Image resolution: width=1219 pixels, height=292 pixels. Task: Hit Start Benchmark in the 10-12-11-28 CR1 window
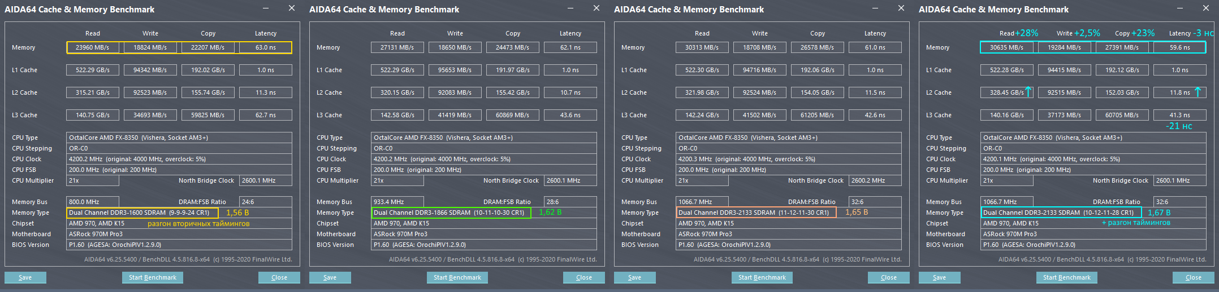[x=1067, y=277]
